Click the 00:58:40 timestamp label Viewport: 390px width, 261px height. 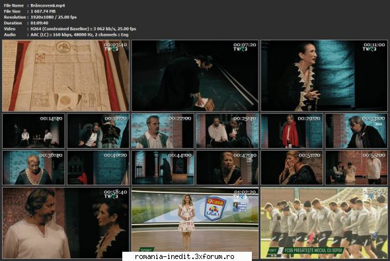116,192
